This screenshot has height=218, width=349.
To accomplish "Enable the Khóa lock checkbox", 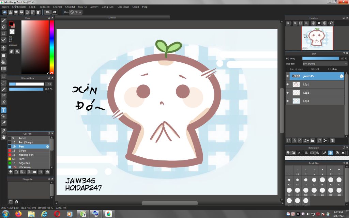I will 330,69.
